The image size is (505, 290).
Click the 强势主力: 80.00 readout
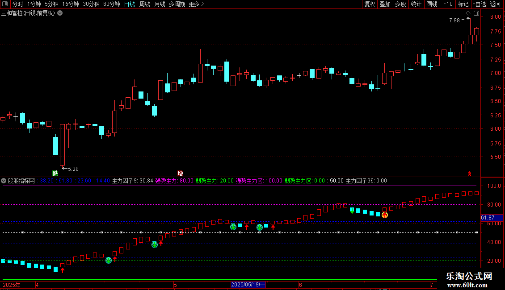[x=174, y=181]
